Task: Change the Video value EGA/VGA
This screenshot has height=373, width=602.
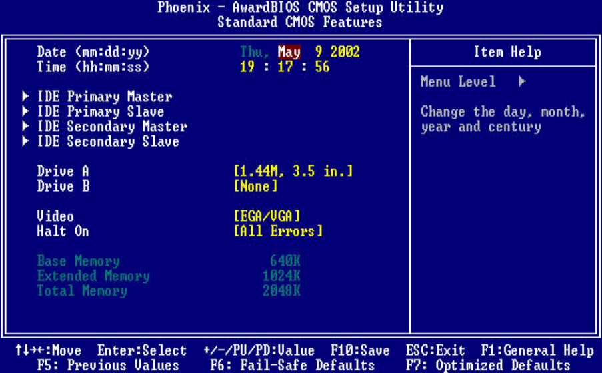Action: pyautogui.click(x=267, y=216)
